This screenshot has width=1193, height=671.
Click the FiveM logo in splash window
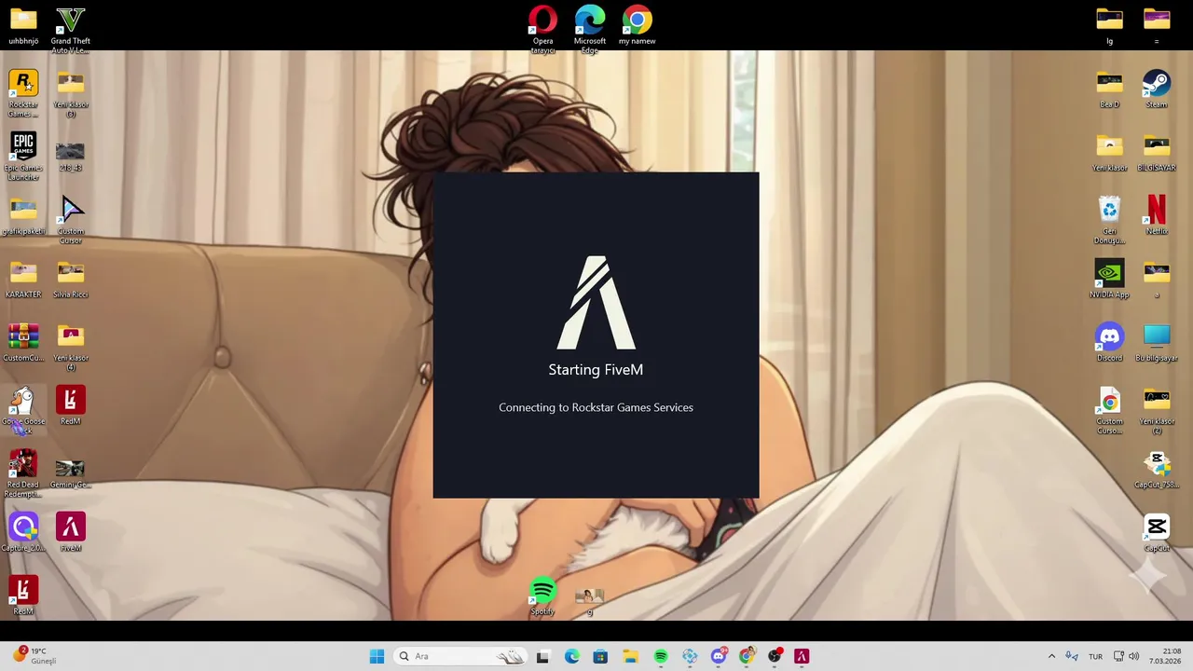click(596, 303)
